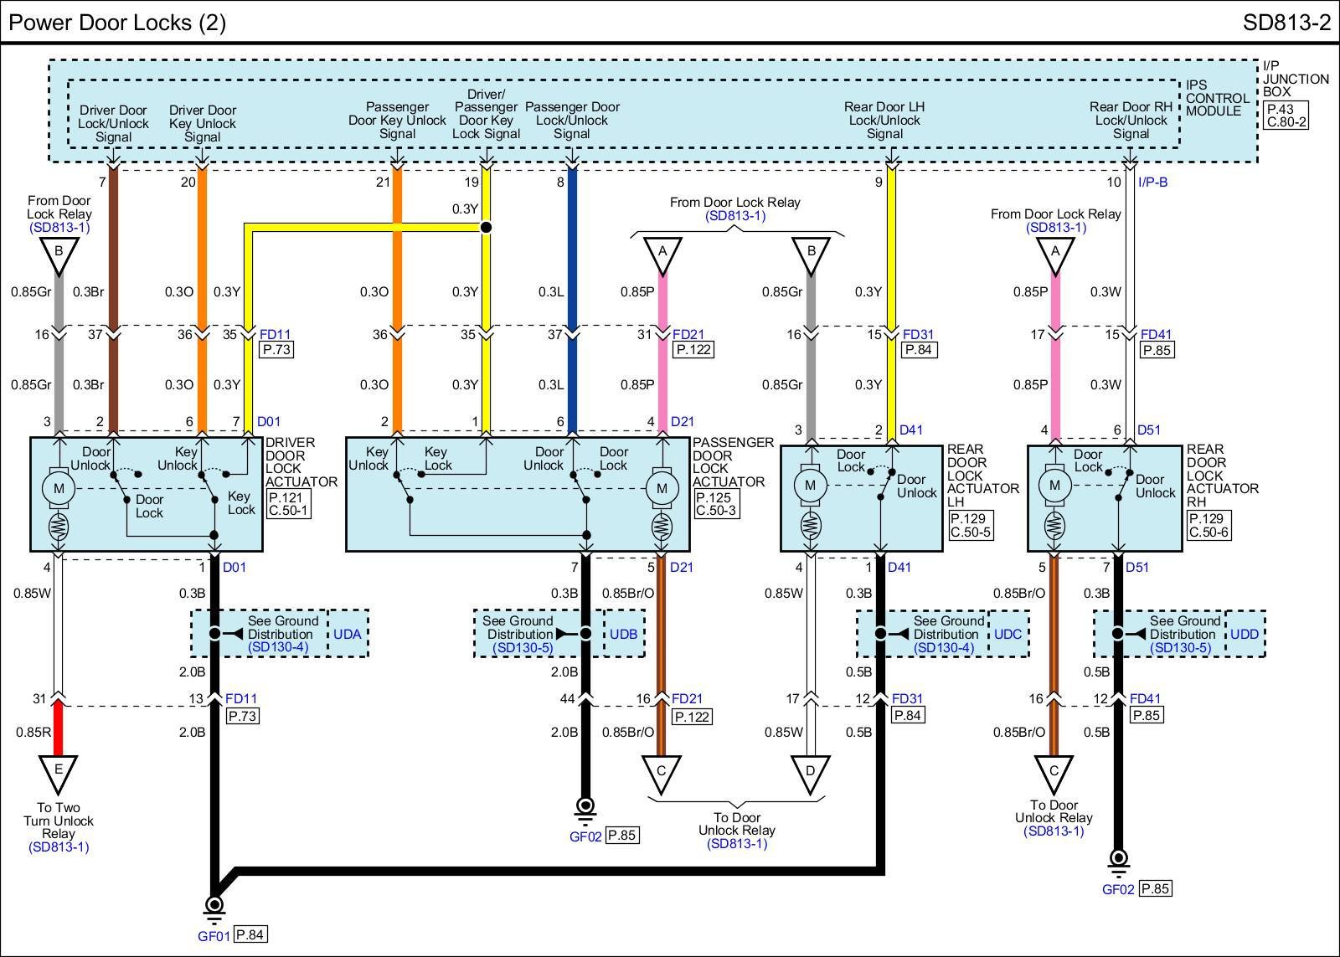Click the GF01 ground symbol
The image size is (1340, 957).
(x=214, y=905)
